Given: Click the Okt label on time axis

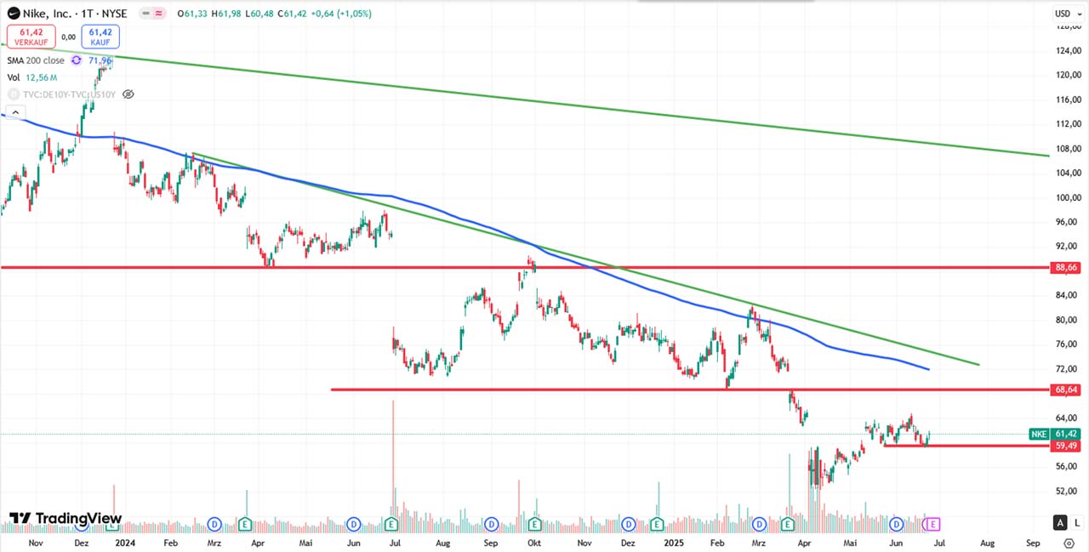Looking at the screenshot, I should [x=534, y=542].
